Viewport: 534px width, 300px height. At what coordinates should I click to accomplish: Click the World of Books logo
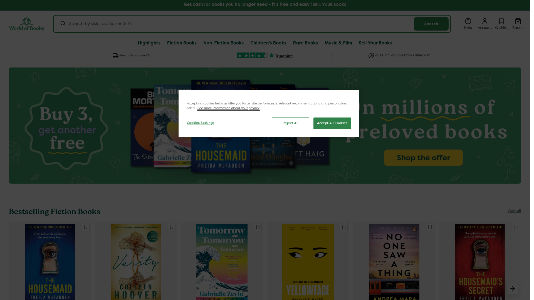[27, 24]
